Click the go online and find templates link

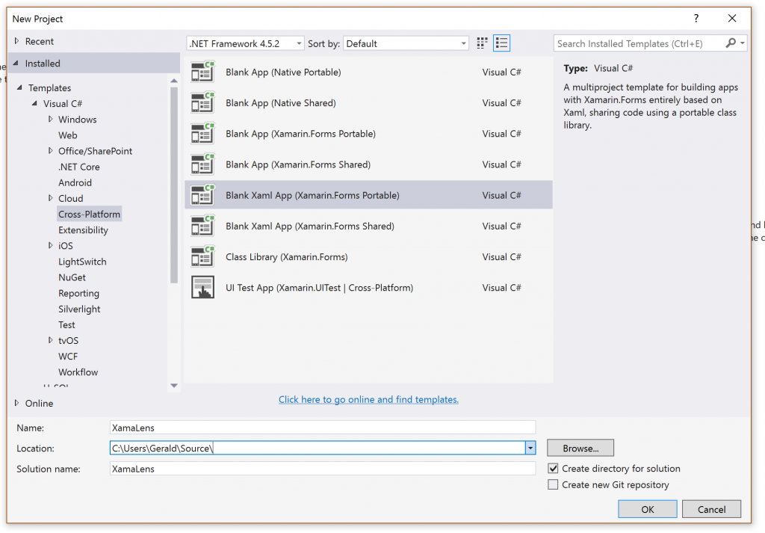tap(368, 400)
